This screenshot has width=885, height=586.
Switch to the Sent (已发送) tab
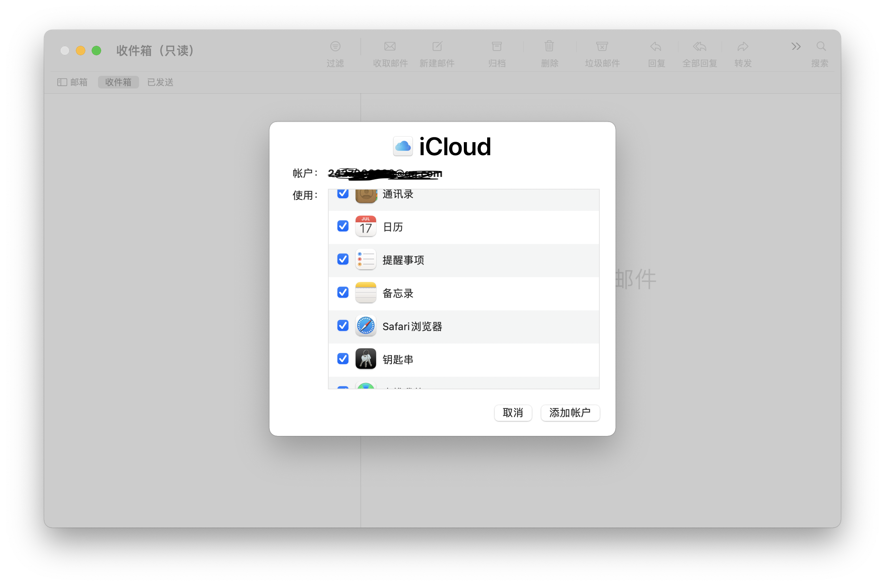point(160,82)
